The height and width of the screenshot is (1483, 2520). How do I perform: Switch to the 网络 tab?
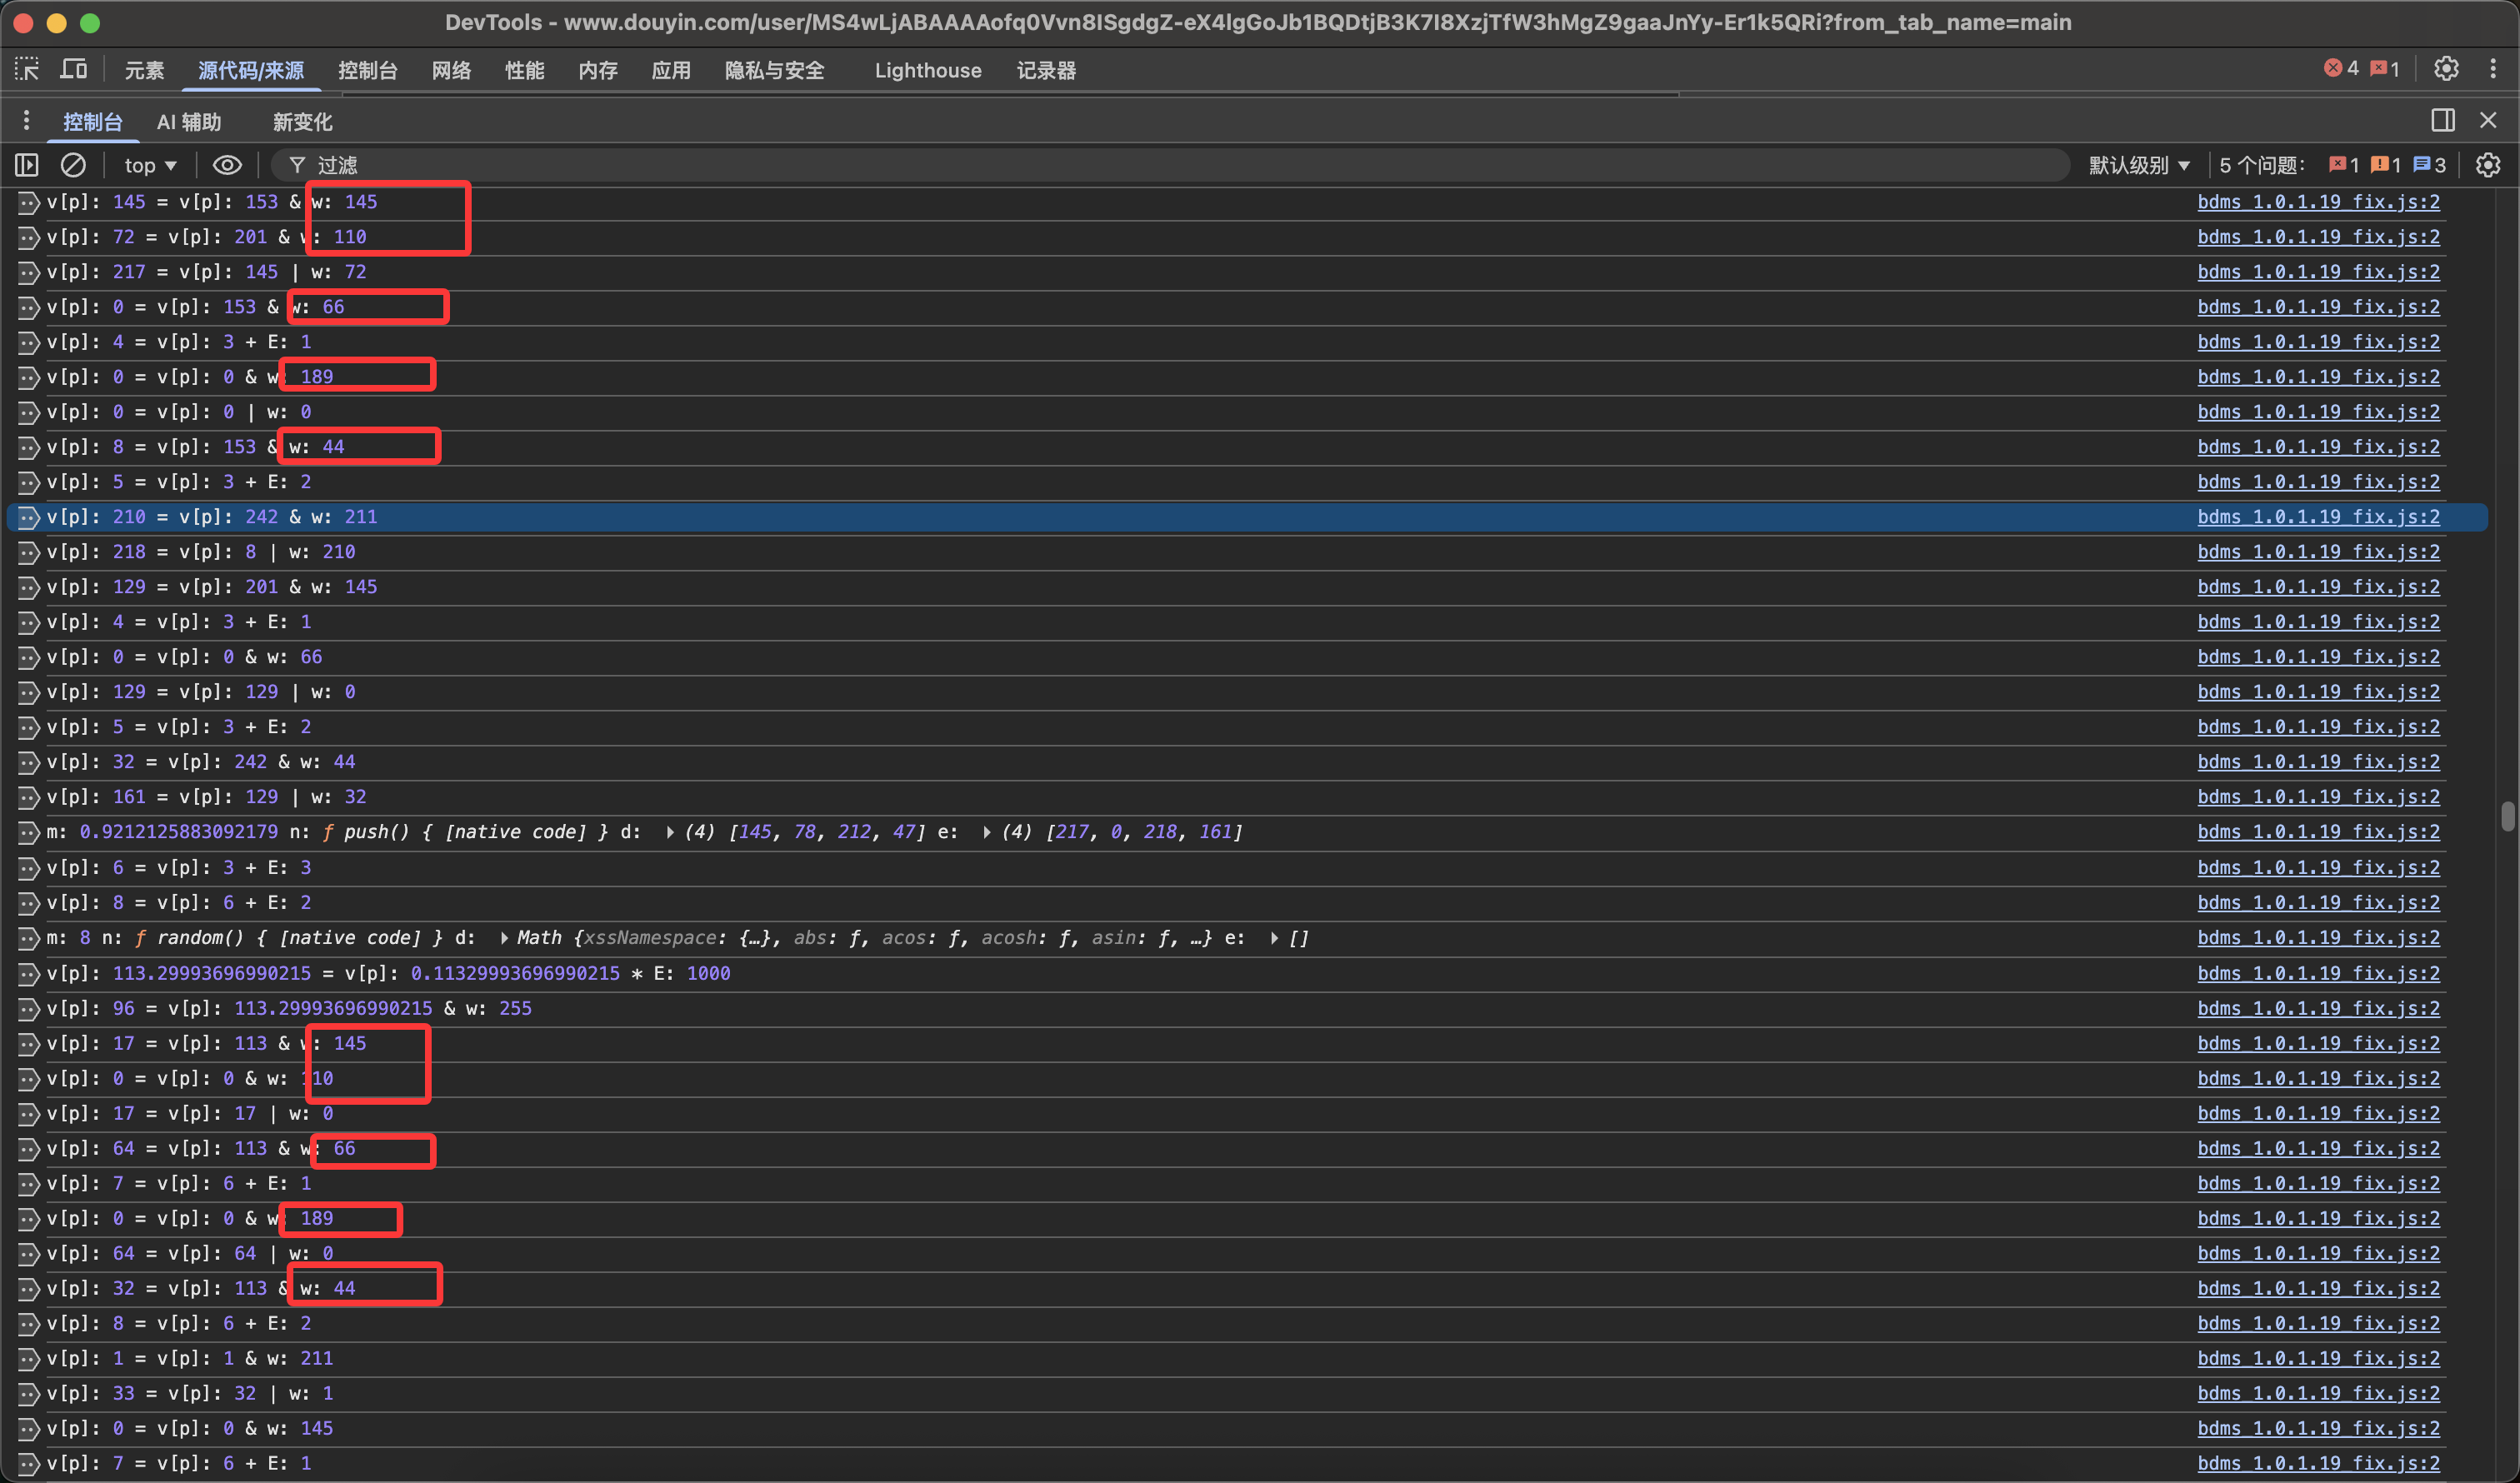[x=451, y=70]
